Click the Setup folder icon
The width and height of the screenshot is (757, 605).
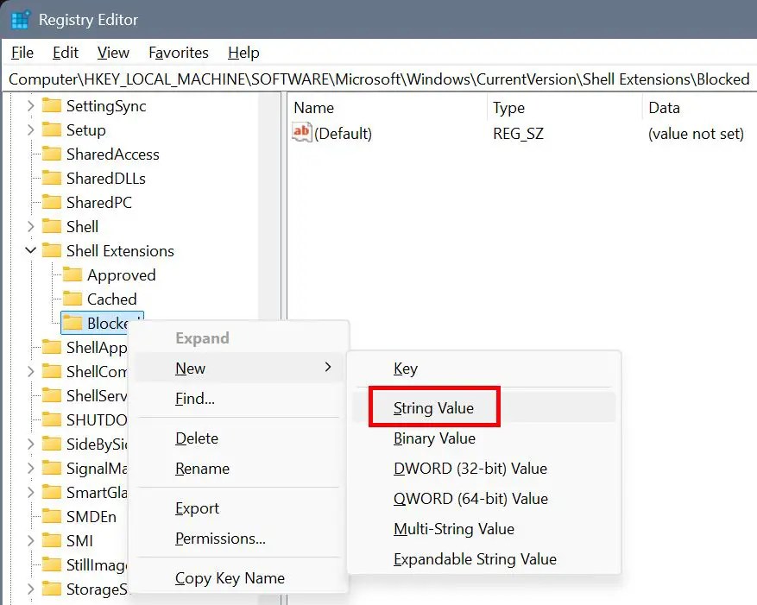(x=52, y=129)
